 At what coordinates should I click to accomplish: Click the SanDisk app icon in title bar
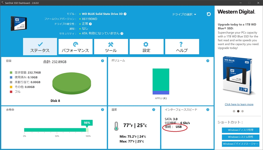pos(3,3)
